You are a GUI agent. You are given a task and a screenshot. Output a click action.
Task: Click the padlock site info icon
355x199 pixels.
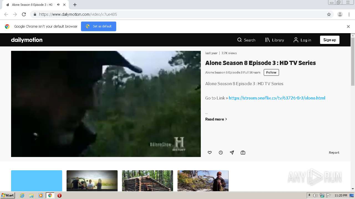pyautogui.click(x=35, y=14)
